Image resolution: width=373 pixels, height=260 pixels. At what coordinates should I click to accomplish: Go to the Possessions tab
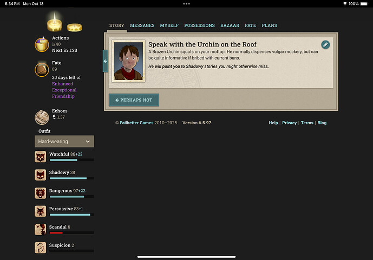point(199,25)
